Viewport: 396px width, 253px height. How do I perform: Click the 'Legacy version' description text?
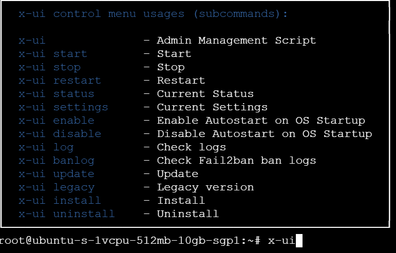tap(205, 188)
